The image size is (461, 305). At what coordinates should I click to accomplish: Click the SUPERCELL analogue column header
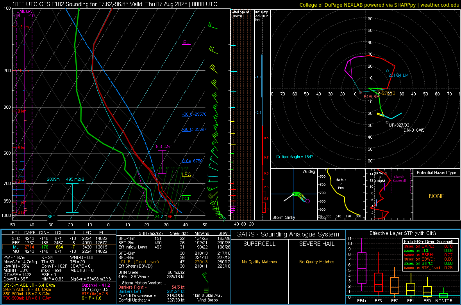259,244
